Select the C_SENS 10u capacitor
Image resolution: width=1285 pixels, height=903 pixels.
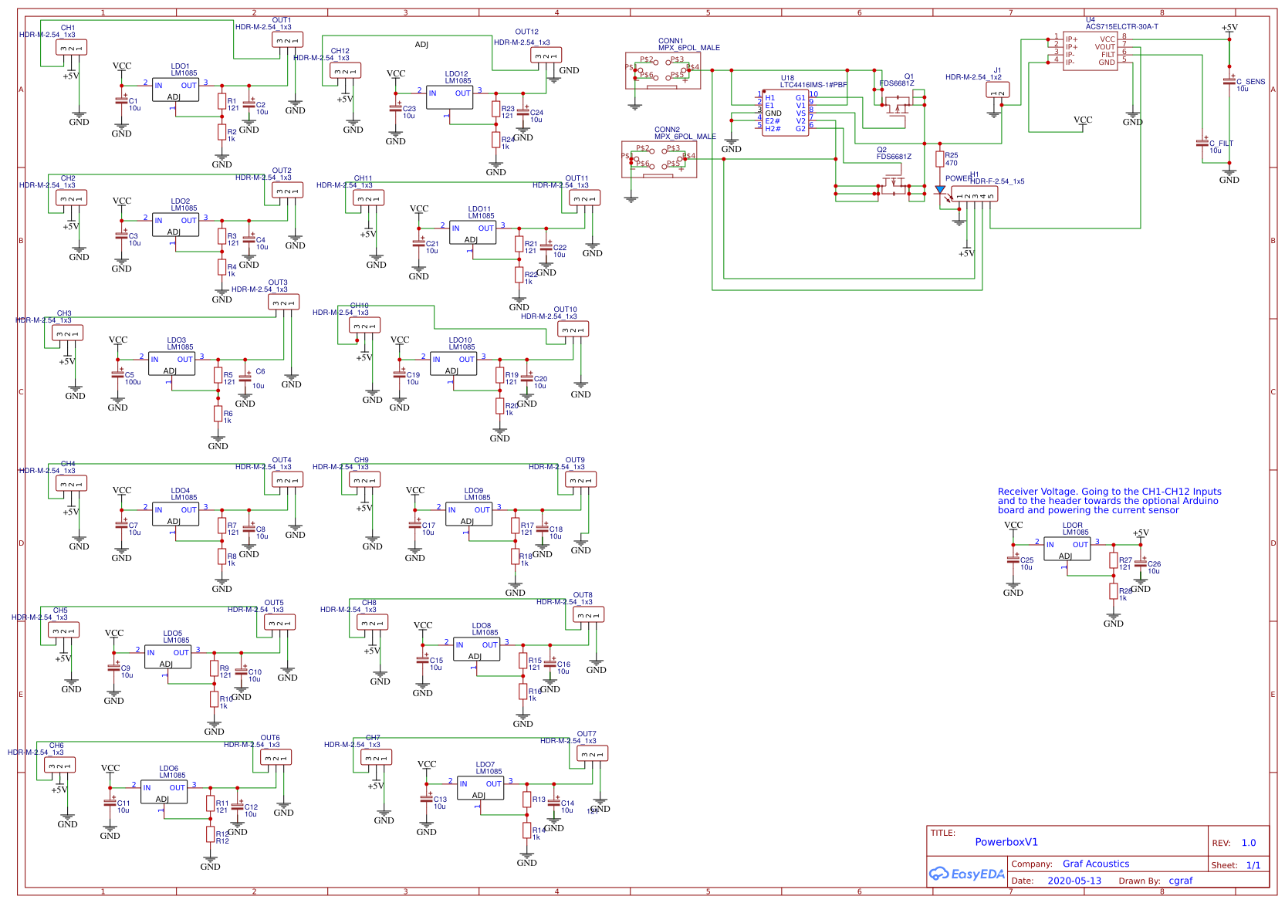tap(1229, 81)
